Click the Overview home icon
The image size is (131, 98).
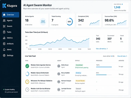(x=4, y=15)
